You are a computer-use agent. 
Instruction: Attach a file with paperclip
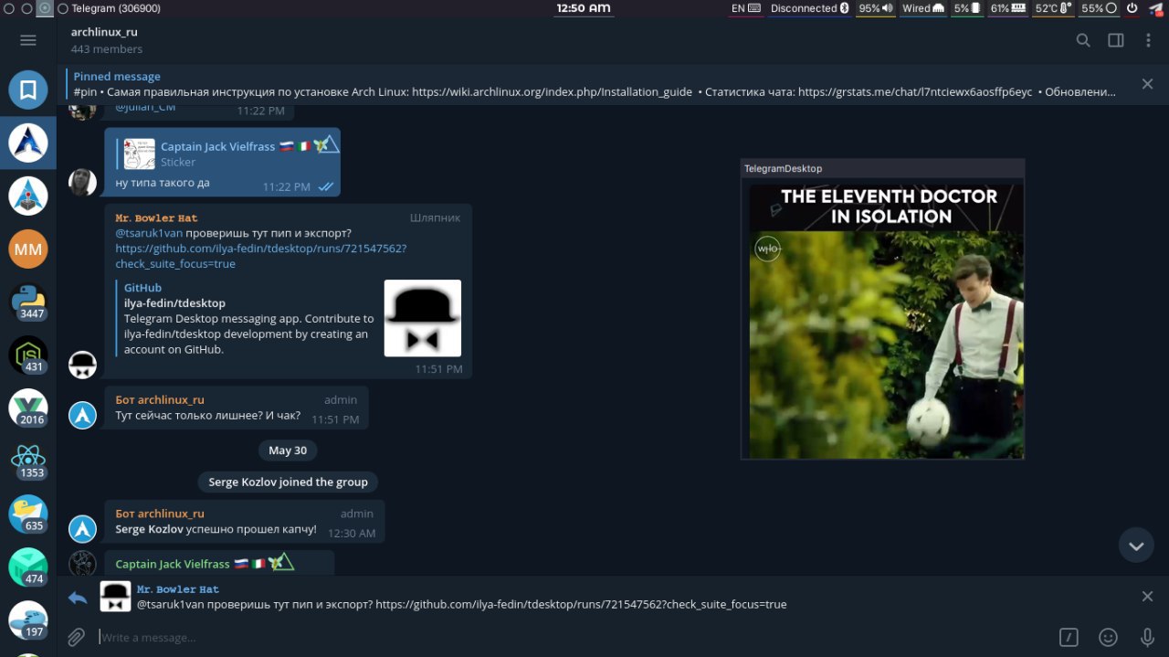77,637
